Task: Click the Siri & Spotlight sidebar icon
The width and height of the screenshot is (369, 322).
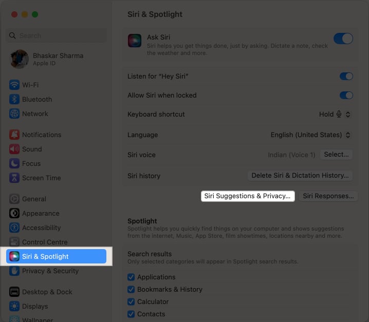Action: 14,256
